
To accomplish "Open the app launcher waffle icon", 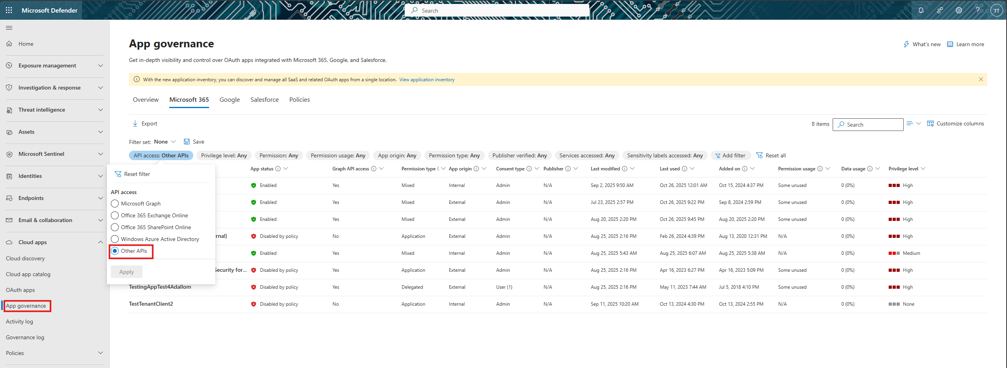I will [x=9, y=10].
